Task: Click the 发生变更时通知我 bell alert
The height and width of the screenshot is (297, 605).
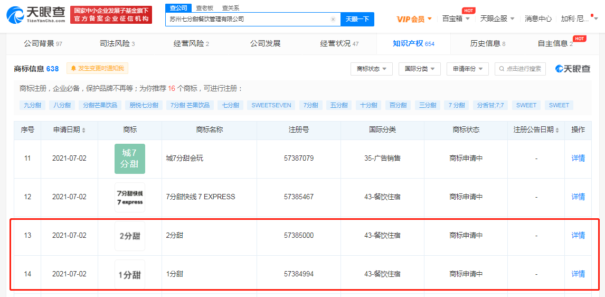Action: coord(97,69)
